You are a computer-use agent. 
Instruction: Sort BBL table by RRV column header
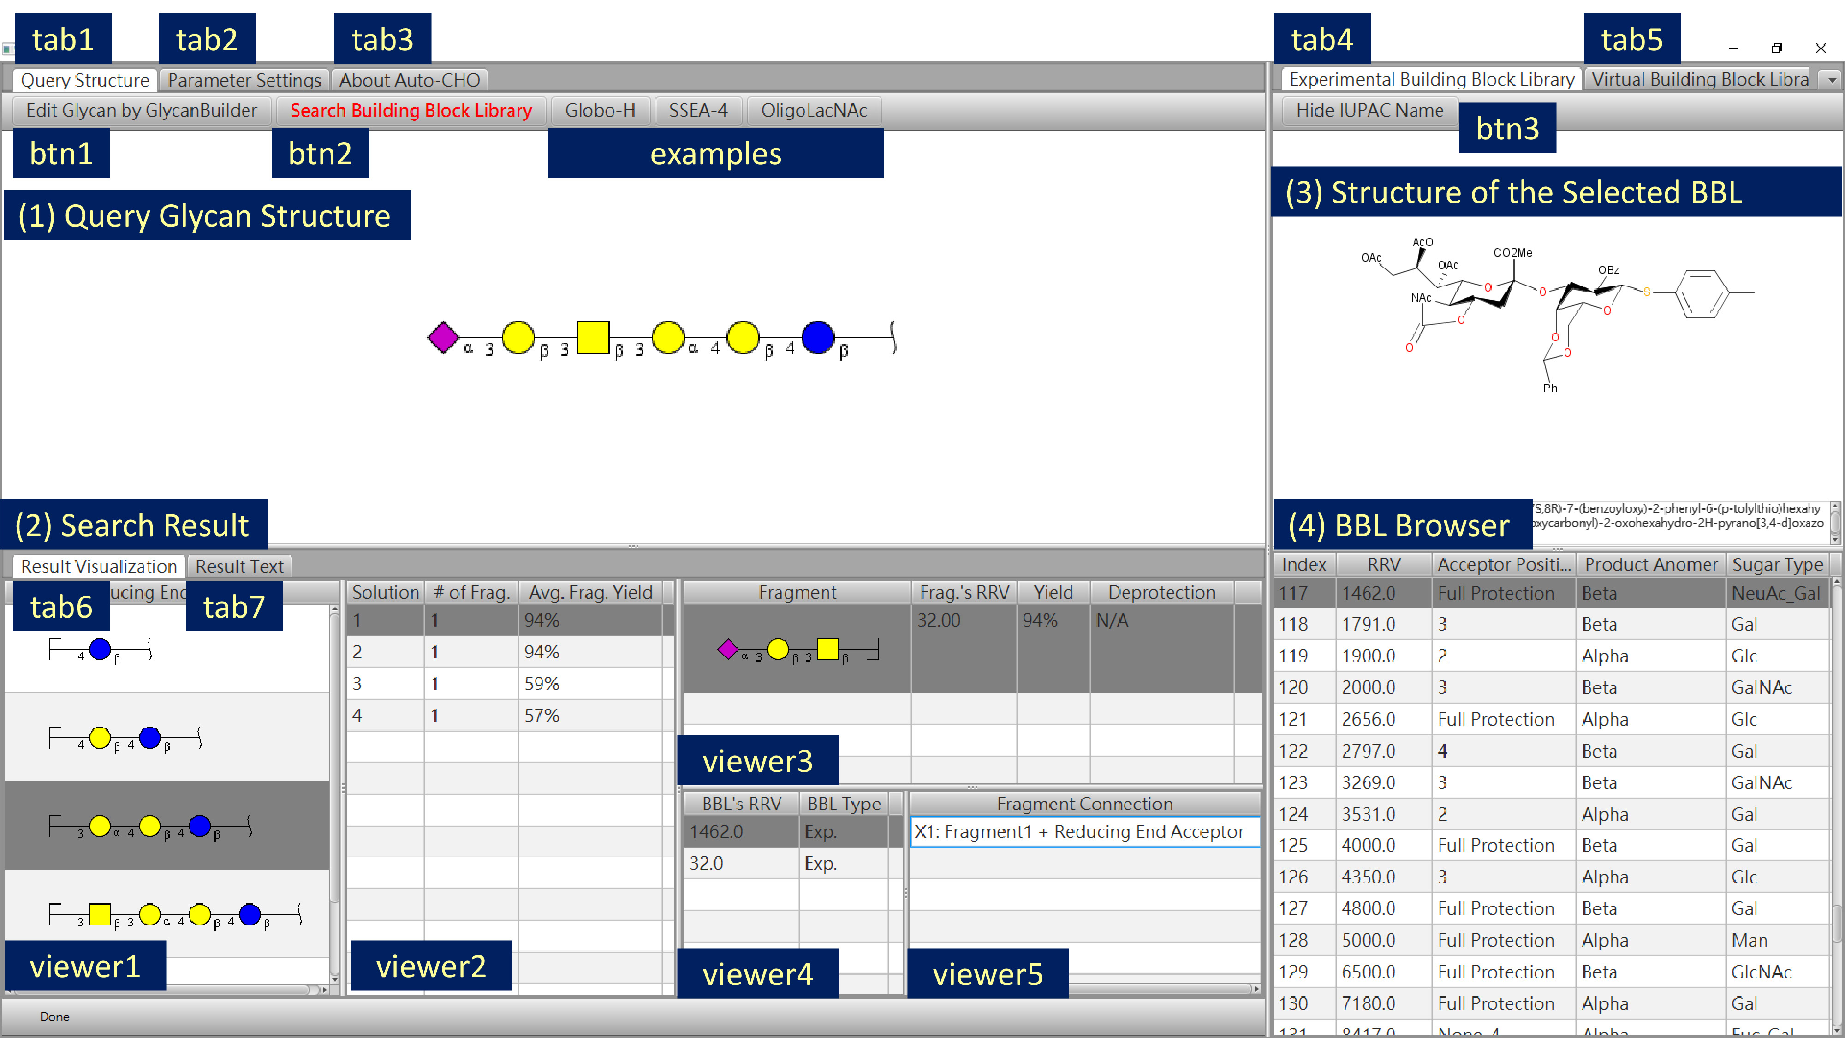pyautogui.click(x=1383, y=565)
